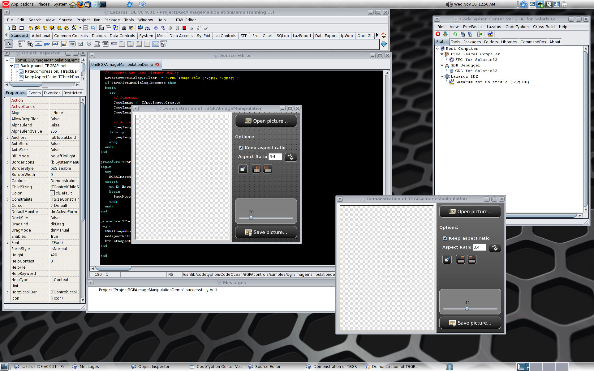Toggle Keep aspect ratio in front demo window
Image resolution: width=594 pixels, height=371 pixels.
tap(241, 148)
